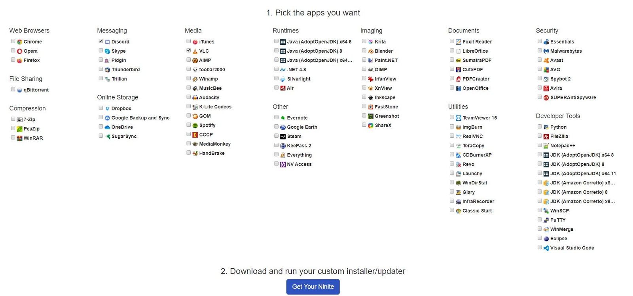Select the foobar2000 label

pyautogui.click(x=212, y=70)
